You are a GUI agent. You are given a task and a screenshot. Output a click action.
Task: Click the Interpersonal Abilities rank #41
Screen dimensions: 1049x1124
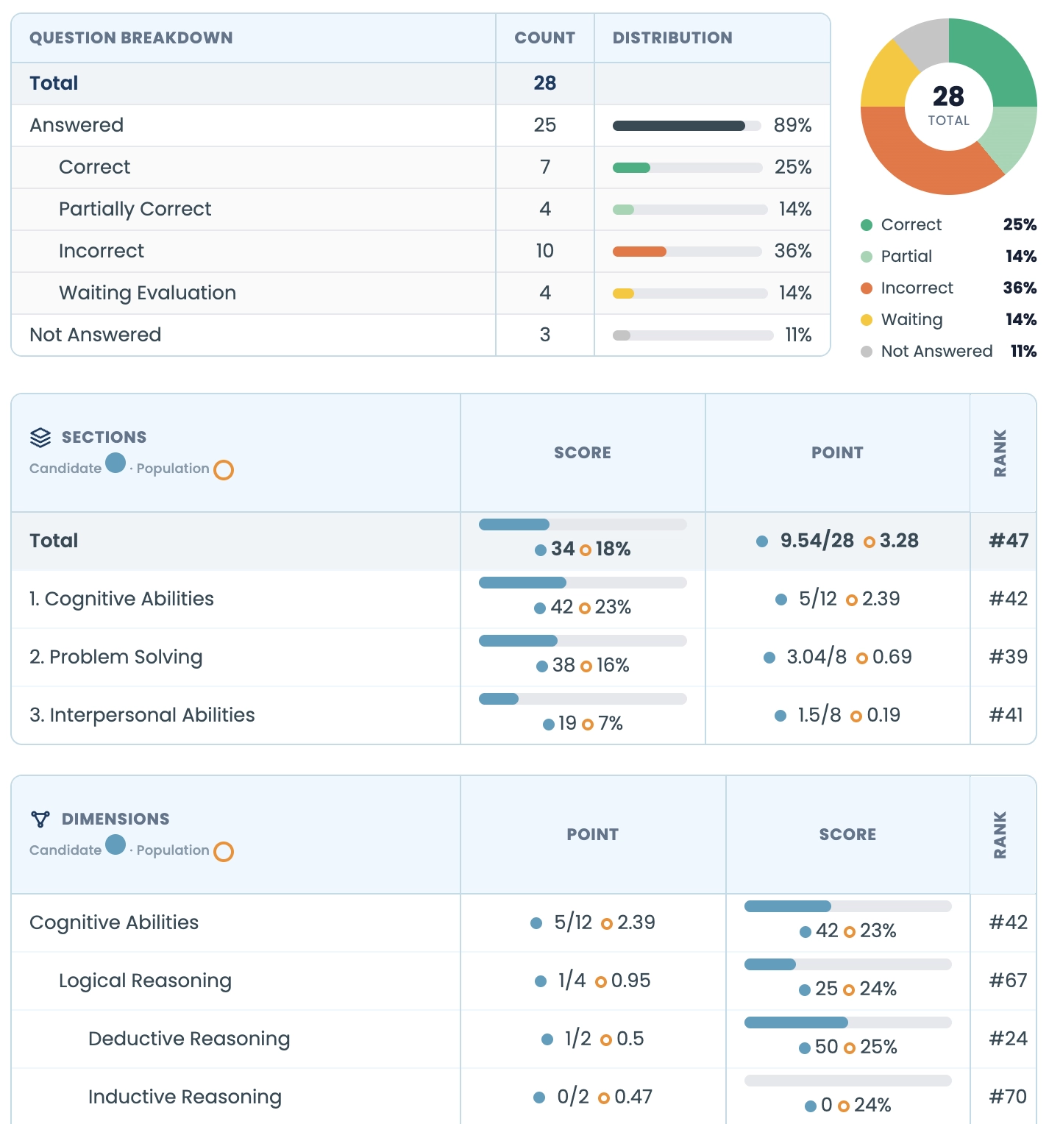tap(1006, 716)
